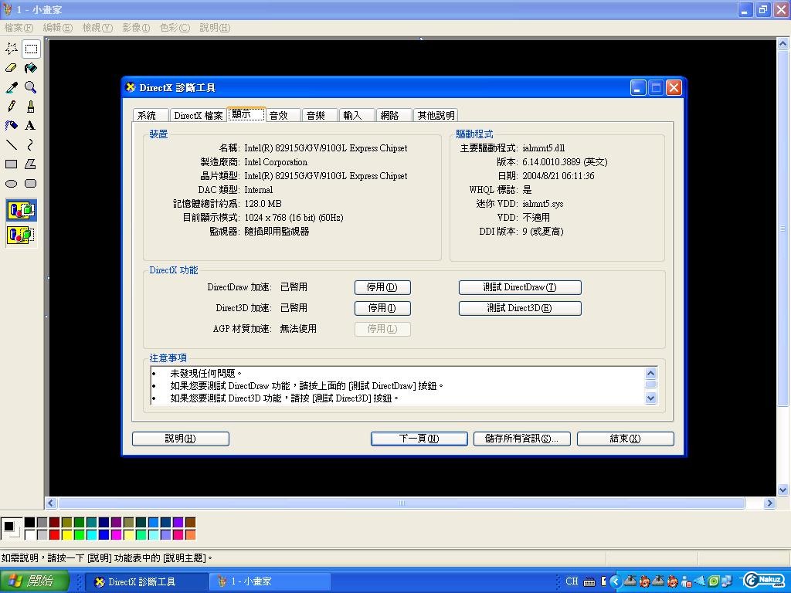Open the 影像 menu
The height and width of the screenshot is (593, 791).
[136, 28]
